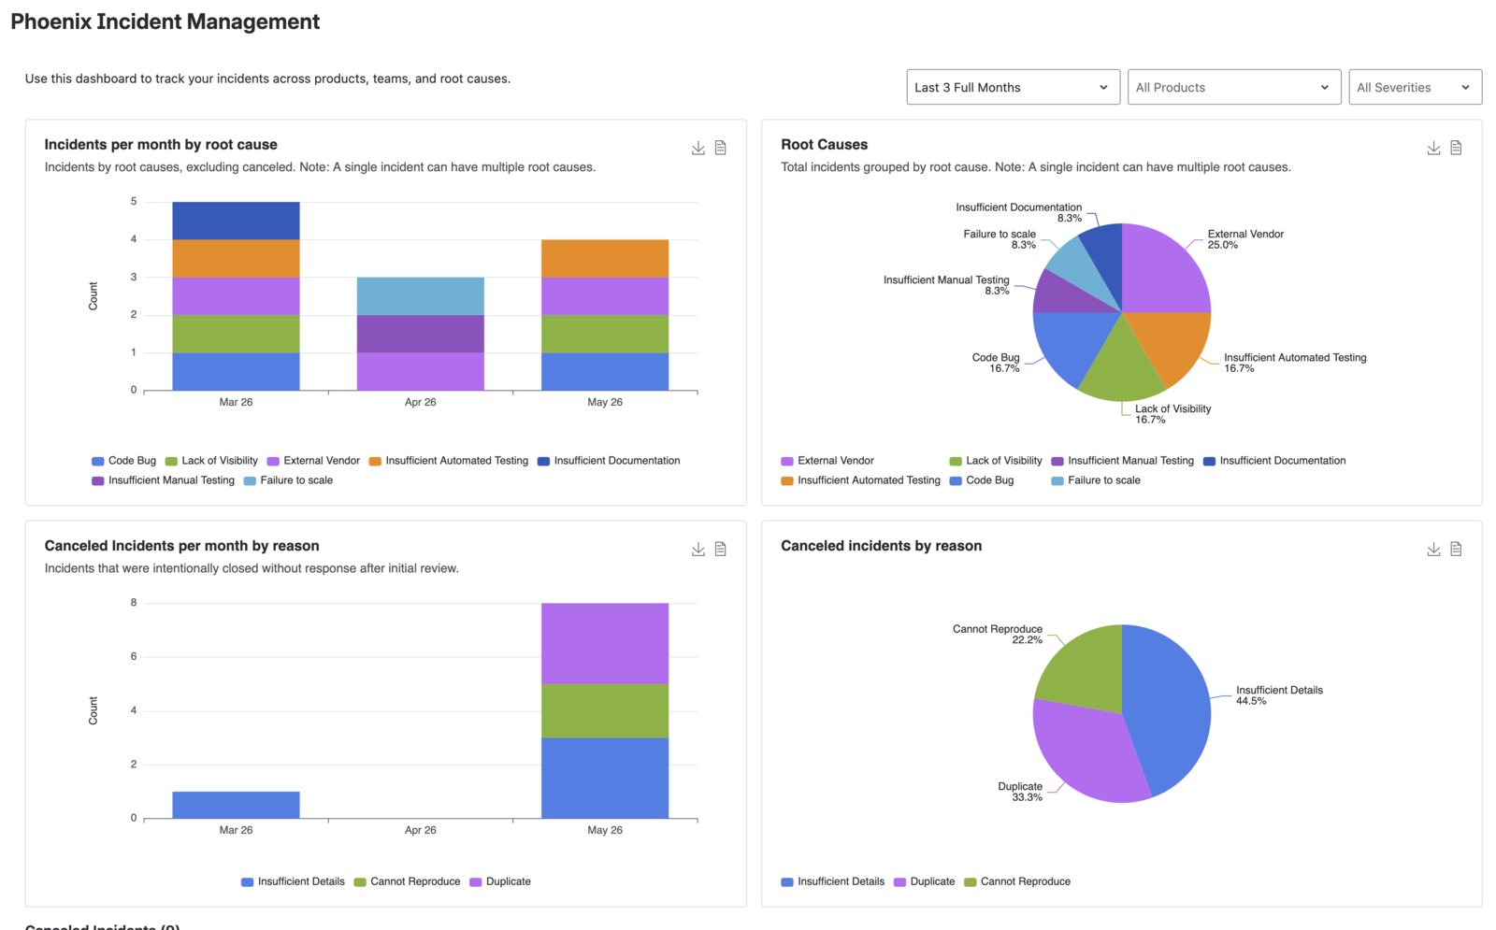This screenshot has height=930, width=1496.
Task: Click the External Vendor pie slice
Action: pos(1162,271)
